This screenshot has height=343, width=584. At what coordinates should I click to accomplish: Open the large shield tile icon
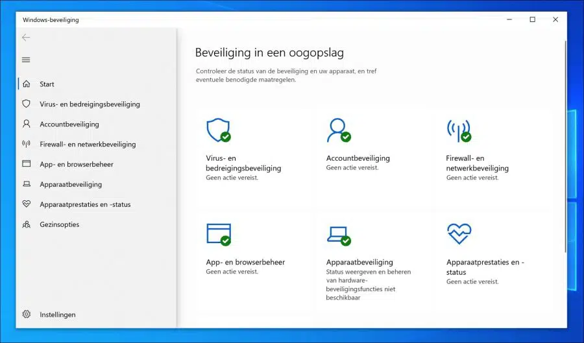tap(219, 130)
